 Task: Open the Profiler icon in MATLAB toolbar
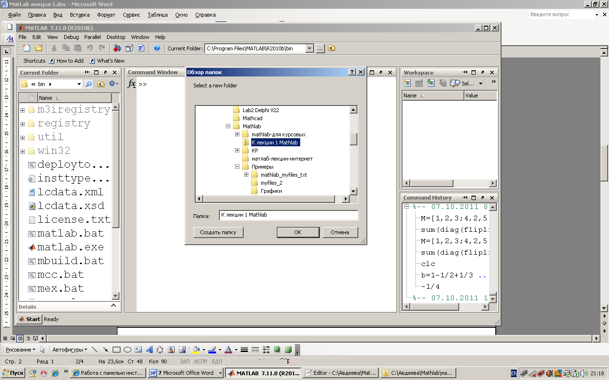141,48
